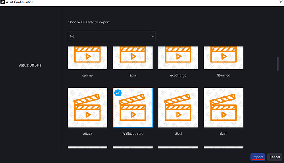This screenshot has height=163, width=284.
Task: Click the Roblox Studio icon in title bar
Action: (2, 2)
